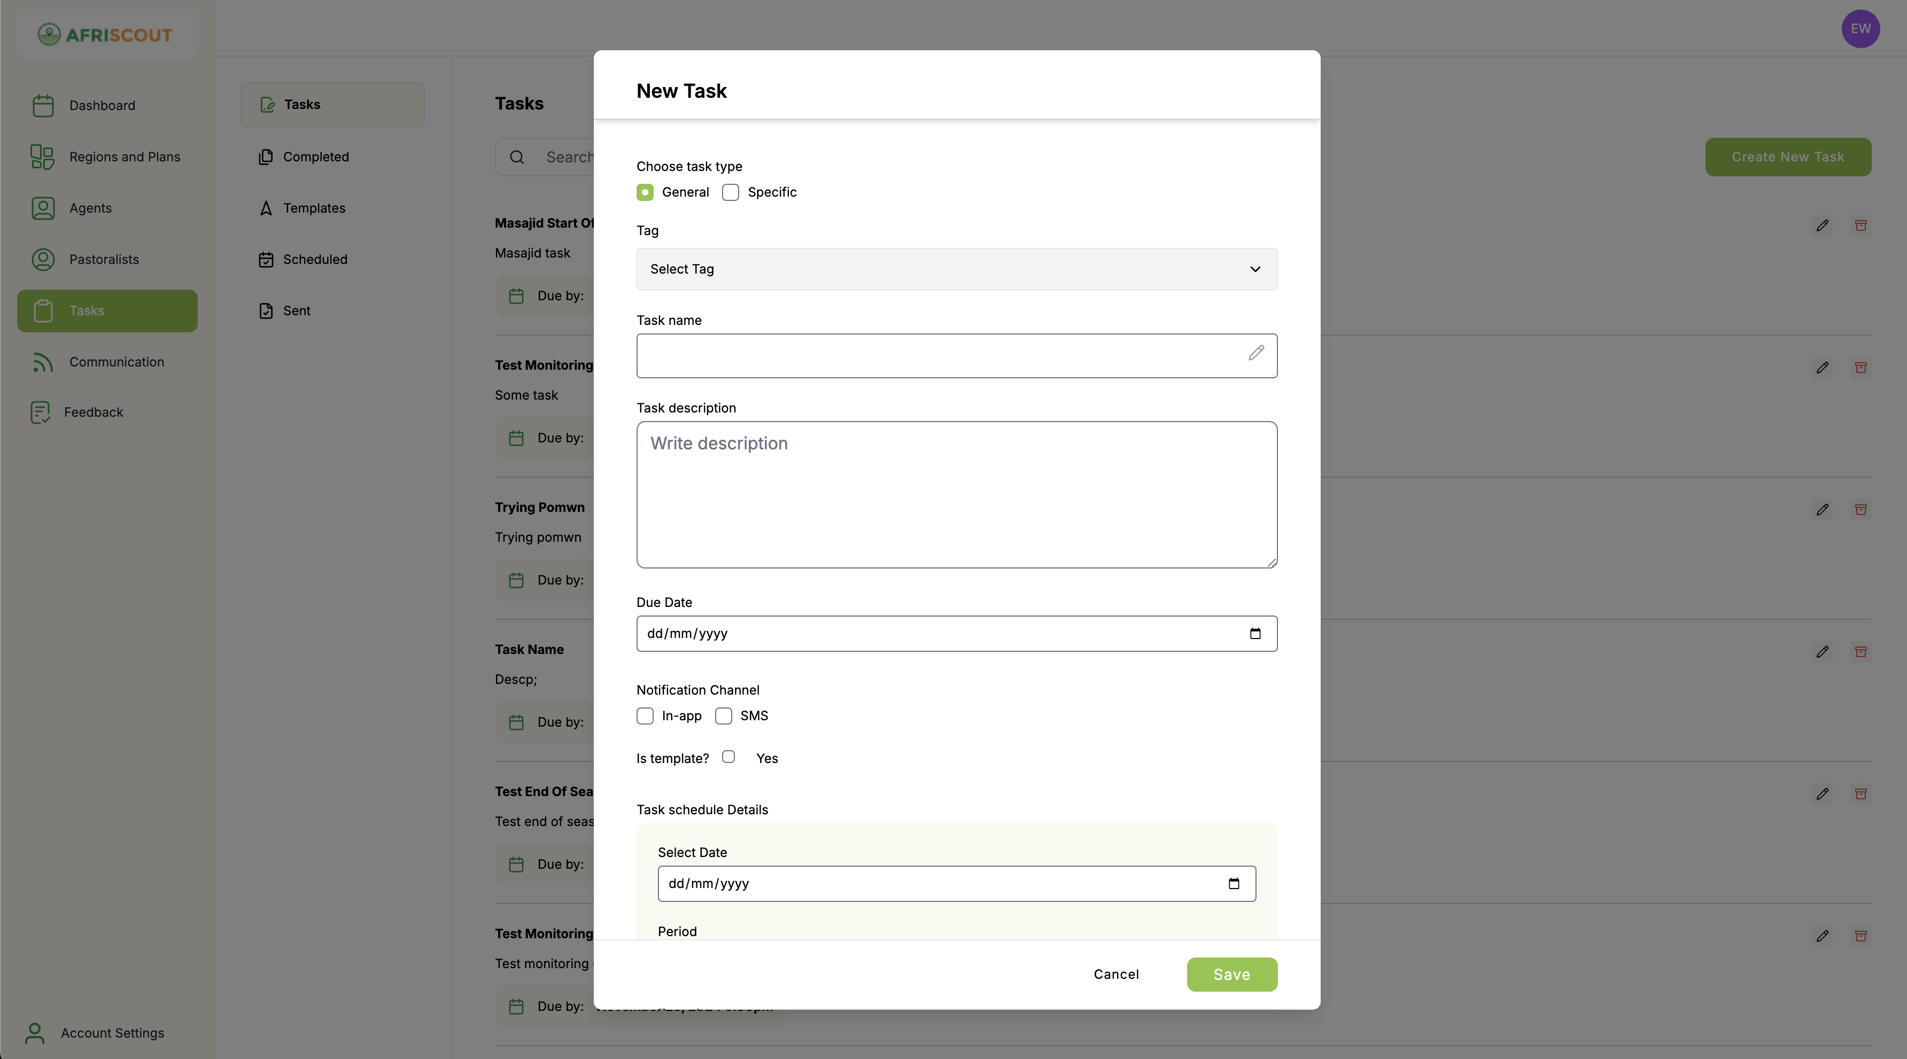Click into the Task description text area
This screenshot has height=1059, width=1907.
pyautogui.click(x=957, y=494)
